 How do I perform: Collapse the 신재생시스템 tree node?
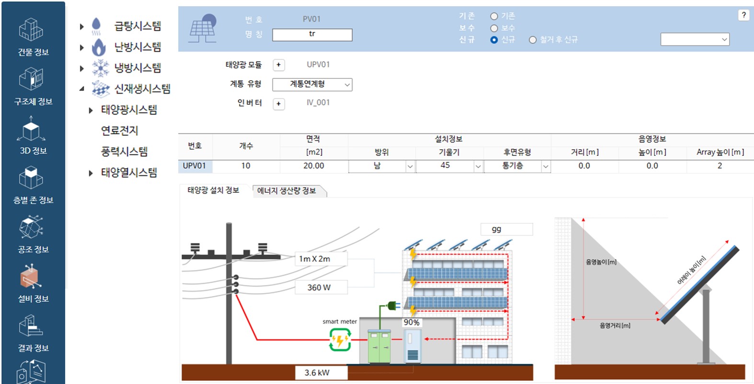point(82,88)
